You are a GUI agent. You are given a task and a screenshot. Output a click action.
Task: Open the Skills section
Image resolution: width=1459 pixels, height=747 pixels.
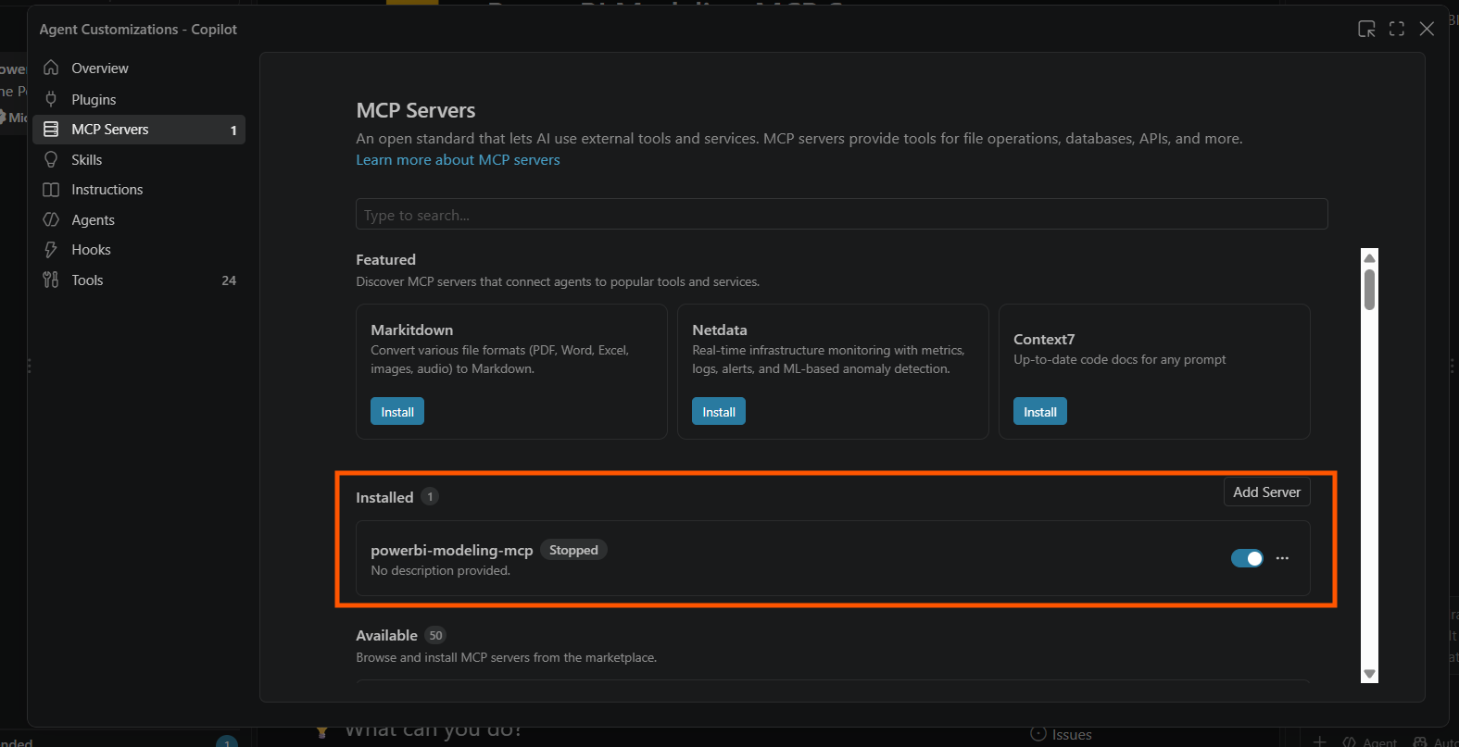(x=139, y=159)
